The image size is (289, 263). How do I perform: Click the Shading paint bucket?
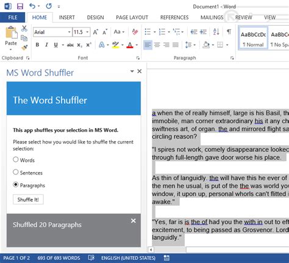click(206, 45)
